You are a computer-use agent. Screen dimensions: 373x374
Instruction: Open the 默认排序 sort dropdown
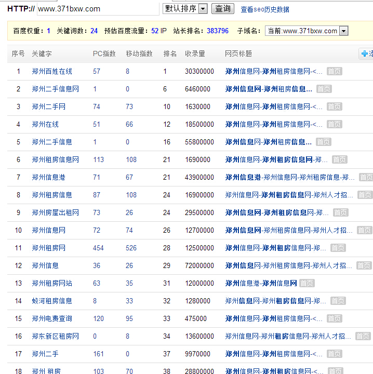(185, 9)
